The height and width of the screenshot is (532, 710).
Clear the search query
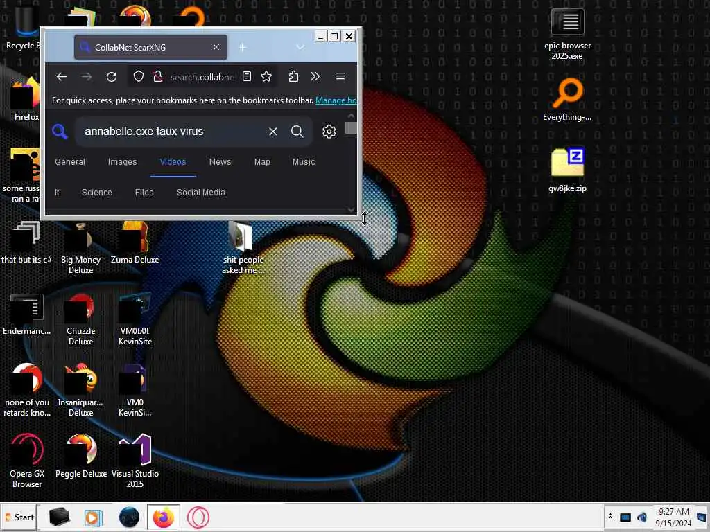pos(273,131)
